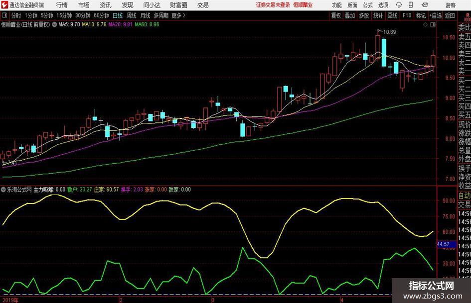Open the 选项 menu
This screenshot has width=471, height=303.
(x=383, y=5)
